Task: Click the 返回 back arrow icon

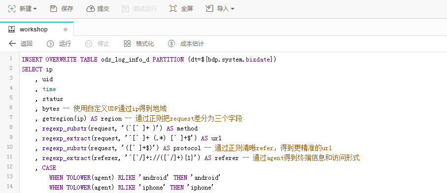Action: tap(12, 43)
